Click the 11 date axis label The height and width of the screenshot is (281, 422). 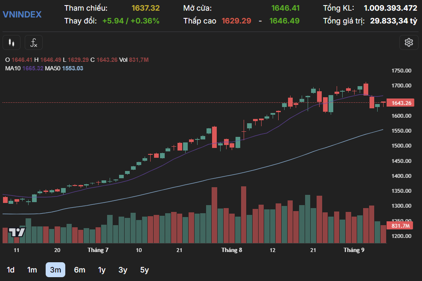pos(16,250)
